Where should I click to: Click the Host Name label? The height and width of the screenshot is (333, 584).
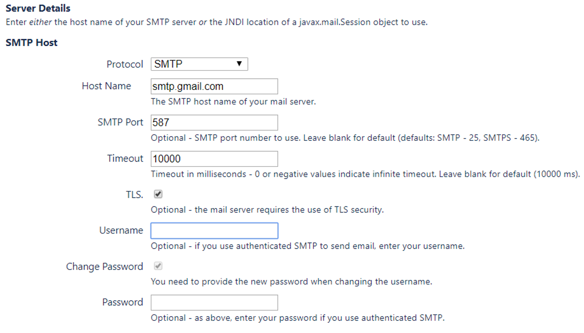point(106,86)
